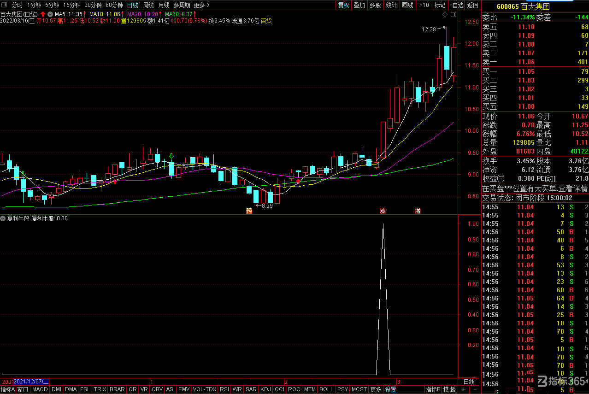Select the 日线 daily tab
The width and height of the screenshot is (589, 394).
coord(133,5)
